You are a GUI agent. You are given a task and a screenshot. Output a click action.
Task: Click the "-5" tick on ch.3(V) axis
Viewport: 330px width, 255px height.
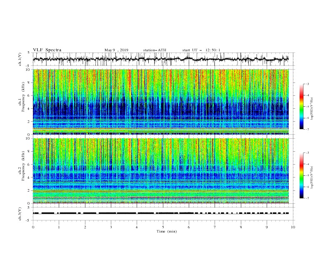28,220
